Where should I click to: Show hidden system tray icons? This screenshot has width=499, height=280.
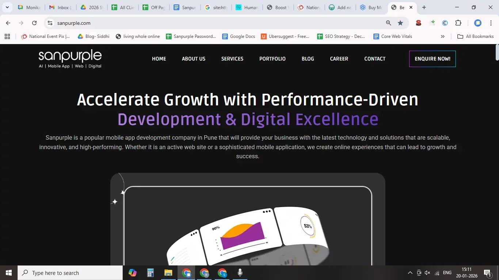pos(410,273)
